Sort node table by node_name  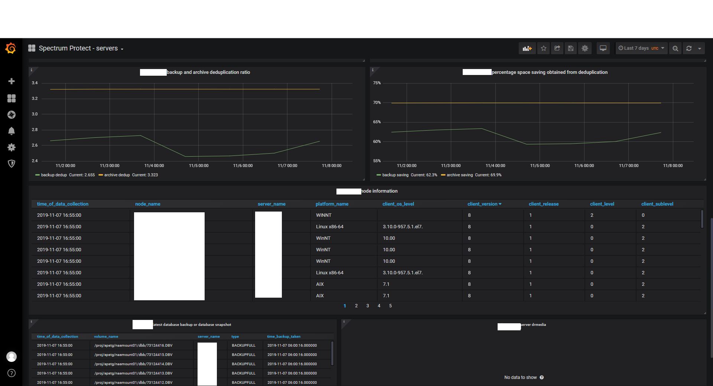coord(148,204)
